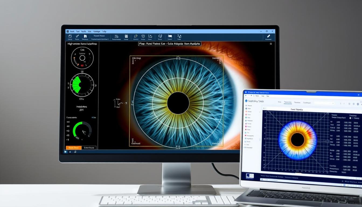Click the monitor-shaped icon in the monitor taskbar
Image resolution: width=362 pixels, height=207 pixels.
(x=75, y=152)
